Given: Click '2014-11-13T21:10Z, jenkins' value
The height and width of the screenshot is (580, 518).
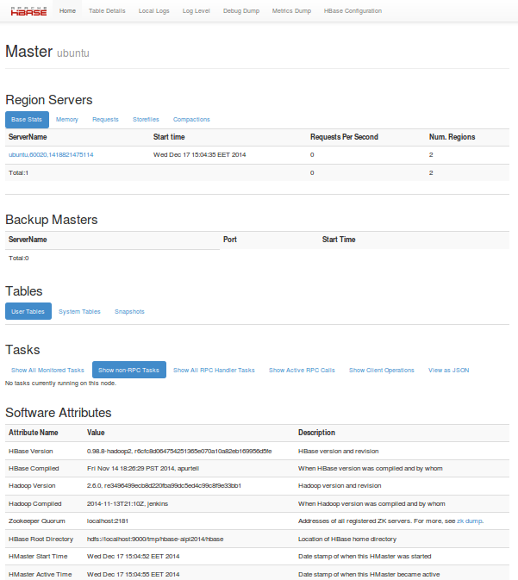Looking at the screenshot, I should click(x=128, y=504).
